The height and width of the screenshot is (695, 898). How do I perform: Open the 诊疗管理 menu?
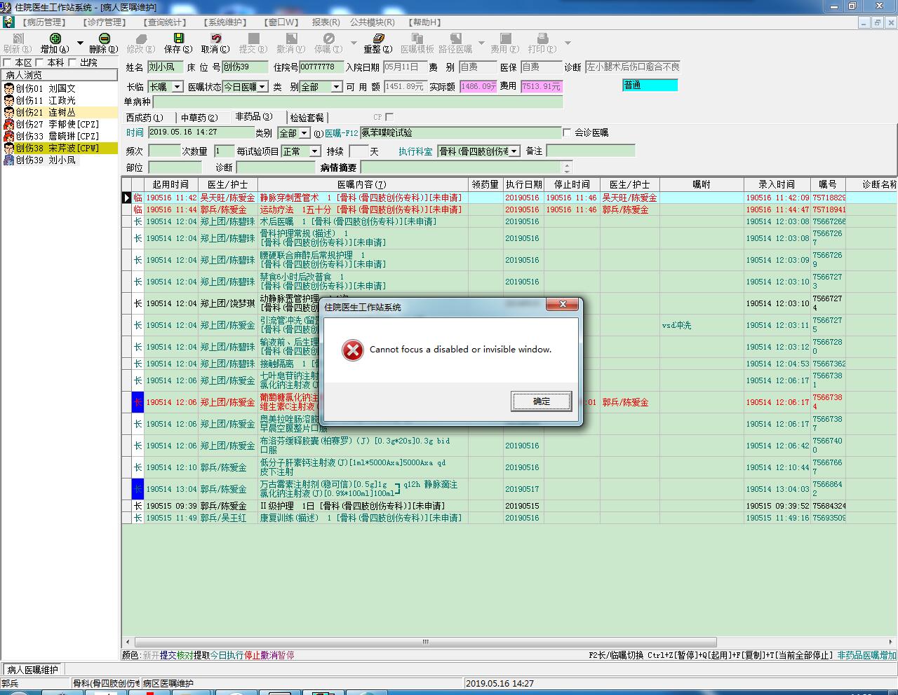click(x=105, y=22)
